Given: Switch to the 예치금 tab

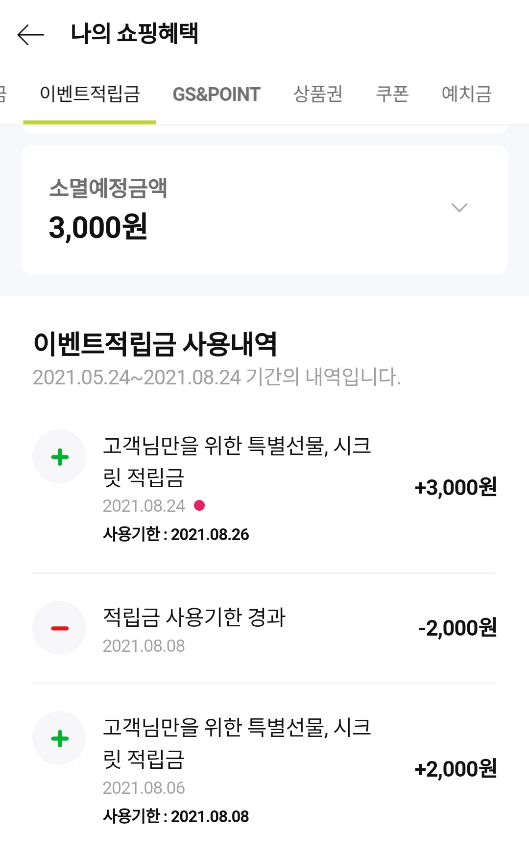Looking at the screenshot, I should click(x=466, y=94).
